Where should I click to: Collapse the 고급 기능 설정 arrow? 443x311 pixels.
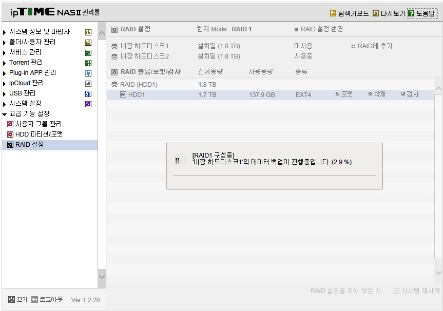[4, 114]
